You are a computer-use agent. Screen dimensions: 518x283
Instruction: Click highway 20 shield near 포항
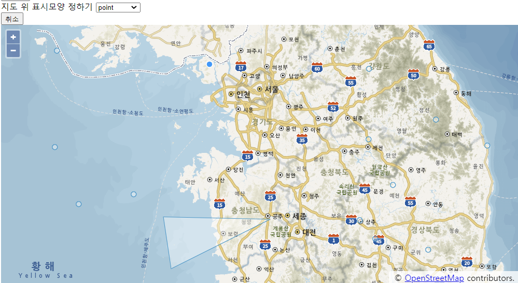tap(467, 262)
